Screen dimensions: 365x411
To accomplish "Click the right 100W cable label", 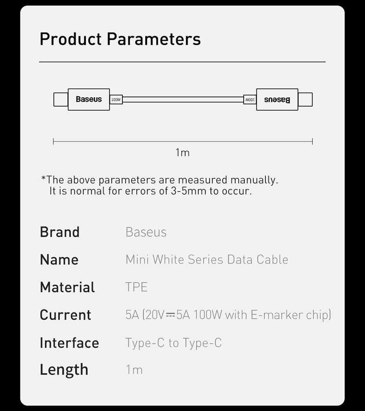I will pyautogui.click(x=250, y=100).
